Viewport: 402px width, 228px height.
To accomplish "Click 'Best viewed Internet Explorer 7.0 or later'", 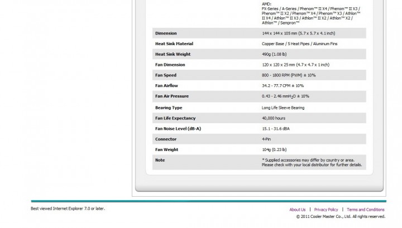I will click(68, 208).
